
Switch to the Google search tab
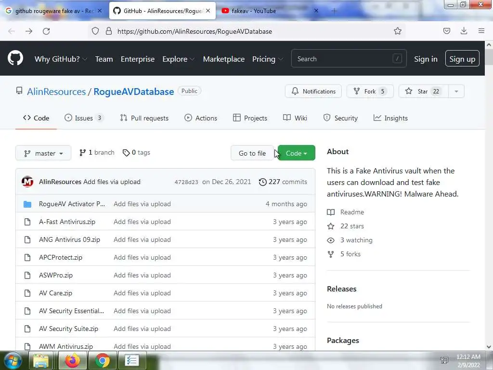54,11
